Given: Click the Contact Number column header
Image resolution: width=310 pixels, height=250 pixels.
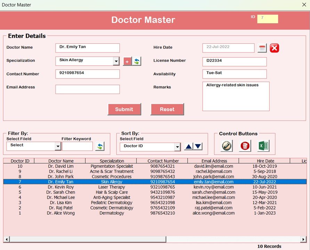Looking at the screenshot, I should coord(162,161).
